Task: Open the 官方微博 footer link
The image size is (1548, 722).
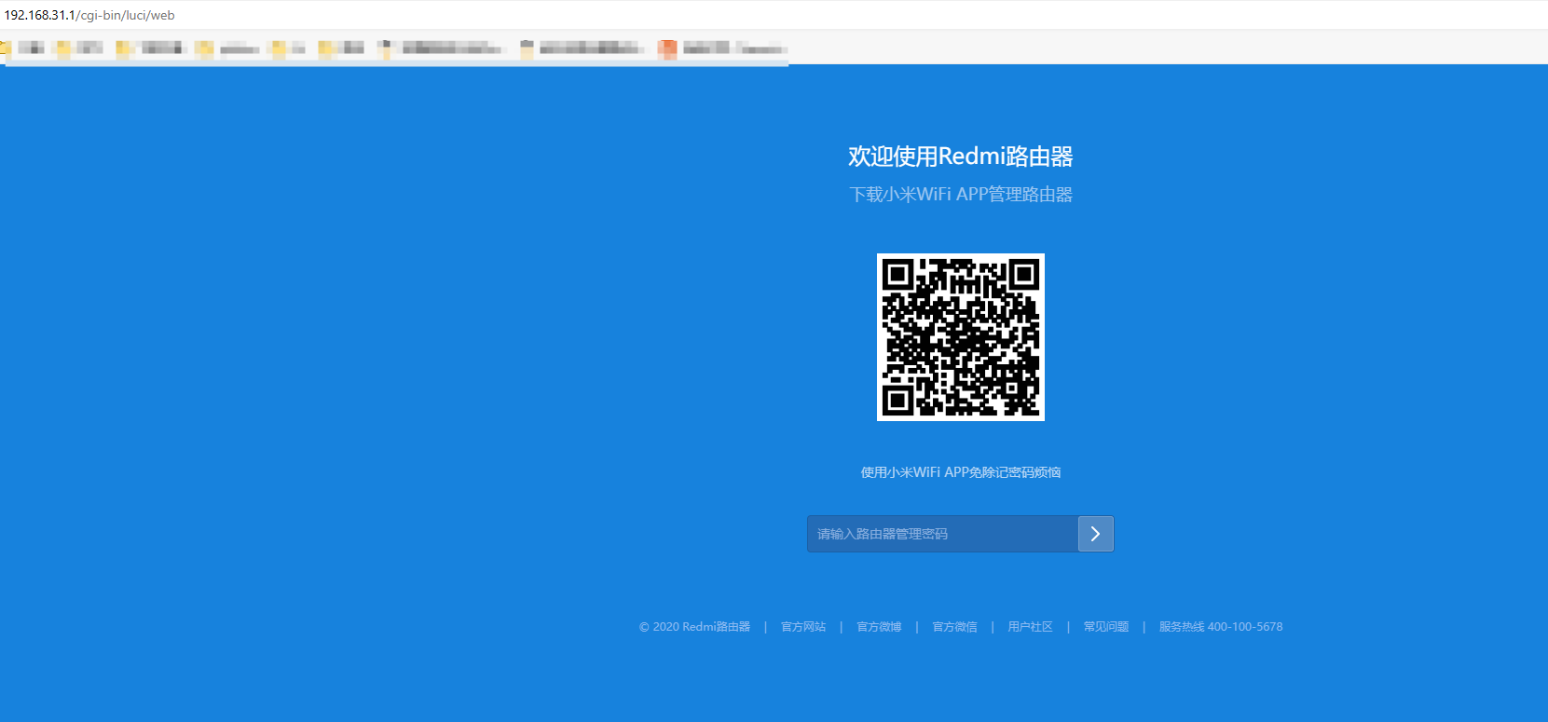Action: pyautogui.click(x=879, y=627)
